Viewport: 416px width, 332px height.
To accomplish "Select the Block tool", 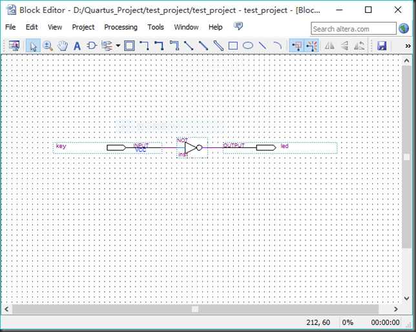I will [129, 46].
